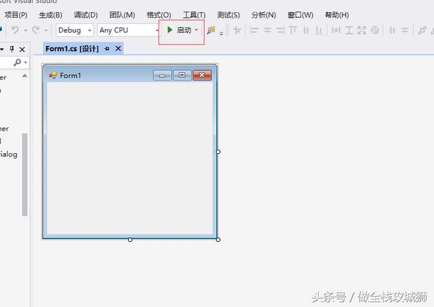The height and width of the screenshot is (307, 434).
Task: Click the Center Horizontally icon
Action: point(392,30)
